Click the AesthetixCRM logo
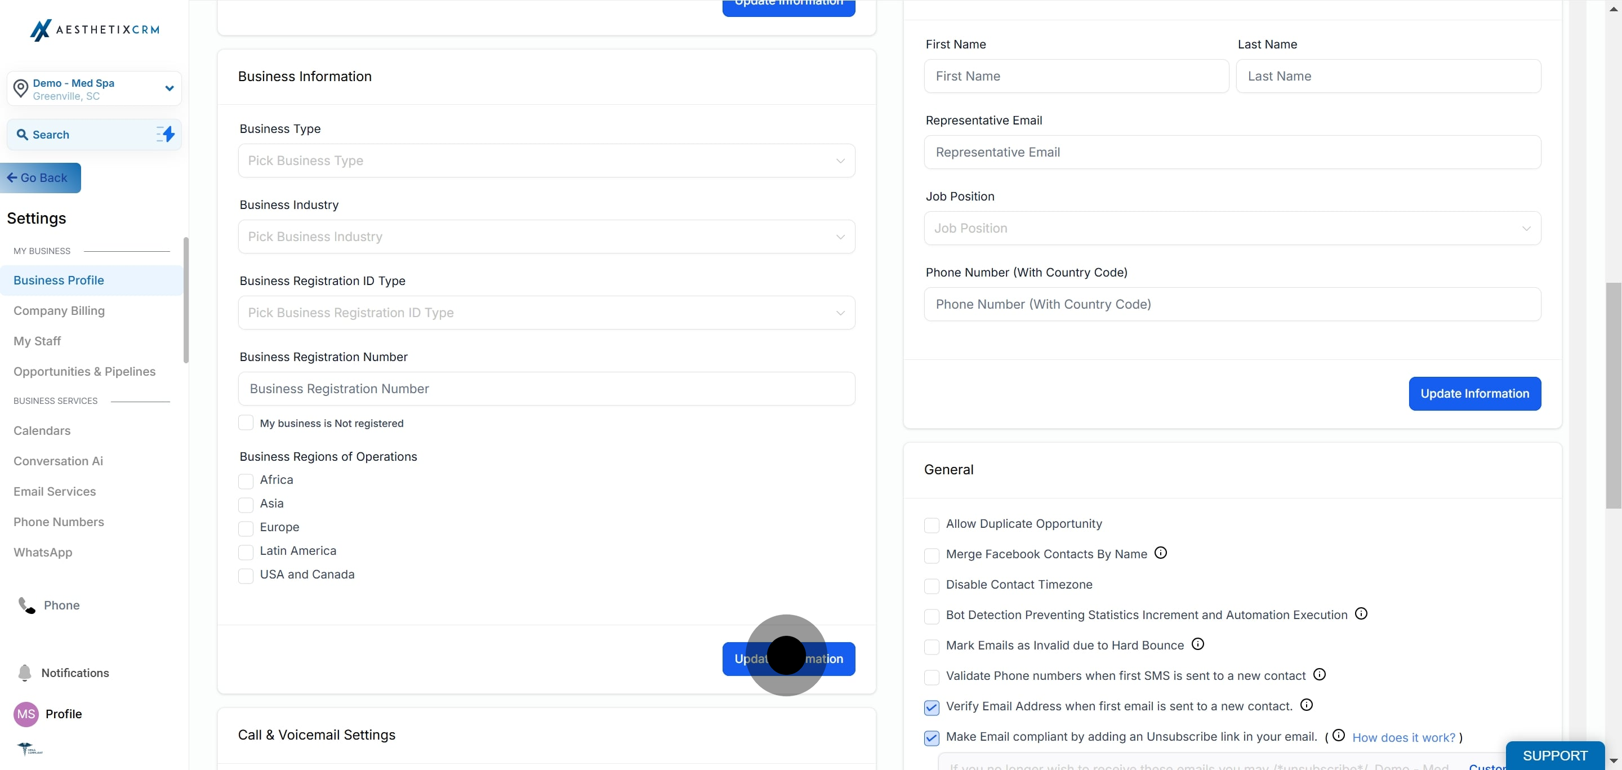The width and height of the screenshot is (1622, 770). 95,30
